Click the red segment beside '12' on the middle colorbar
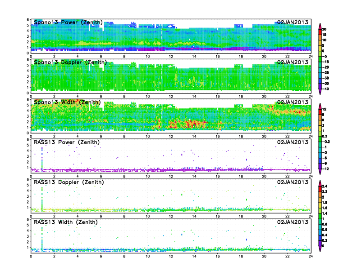Screen dimensions: 357x275 coord(320,112)
